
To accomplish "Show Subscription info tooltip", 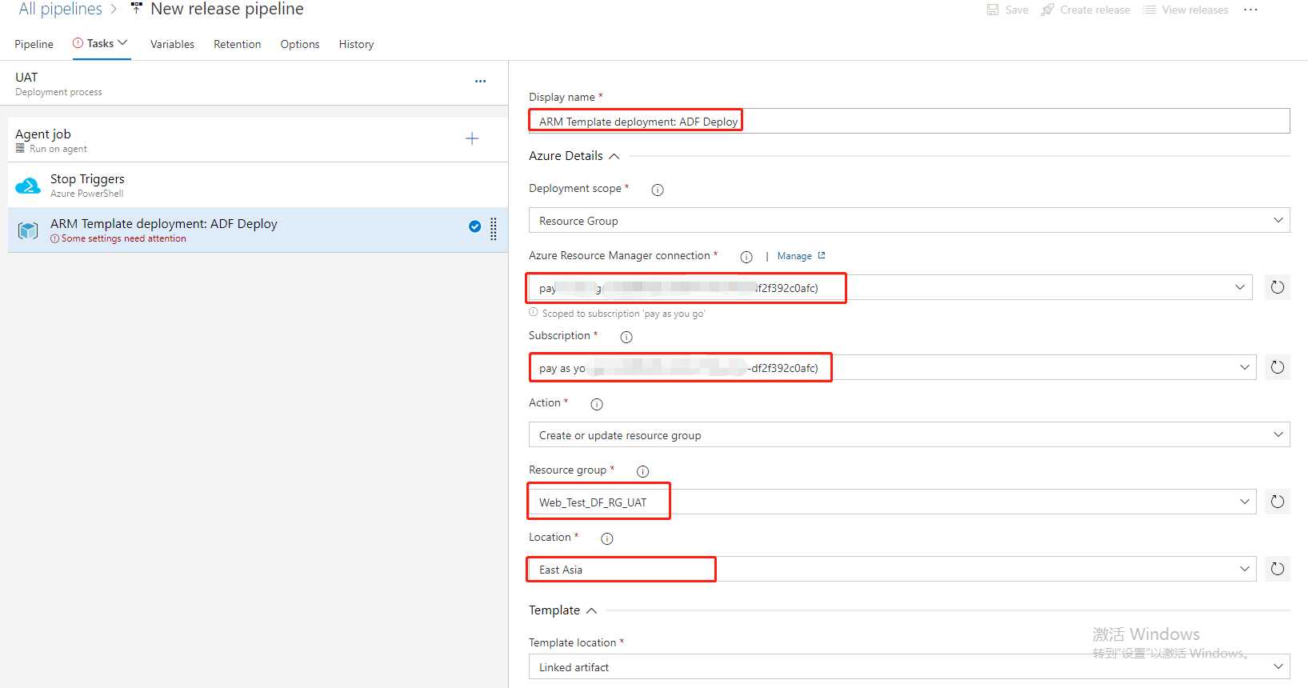I will pyautogui.click(x=626, y=337).
